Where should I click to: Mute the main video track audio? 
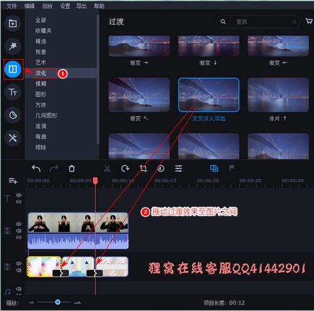pos(19,231)
